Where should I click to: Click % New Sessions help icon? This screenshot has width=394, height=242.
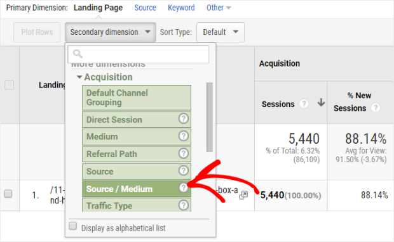pos(376,108)
